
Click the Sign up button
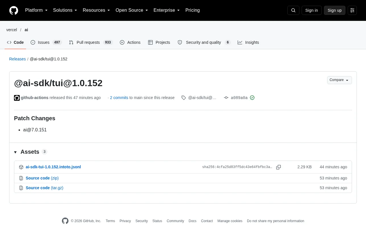click(x=335, y=10)
